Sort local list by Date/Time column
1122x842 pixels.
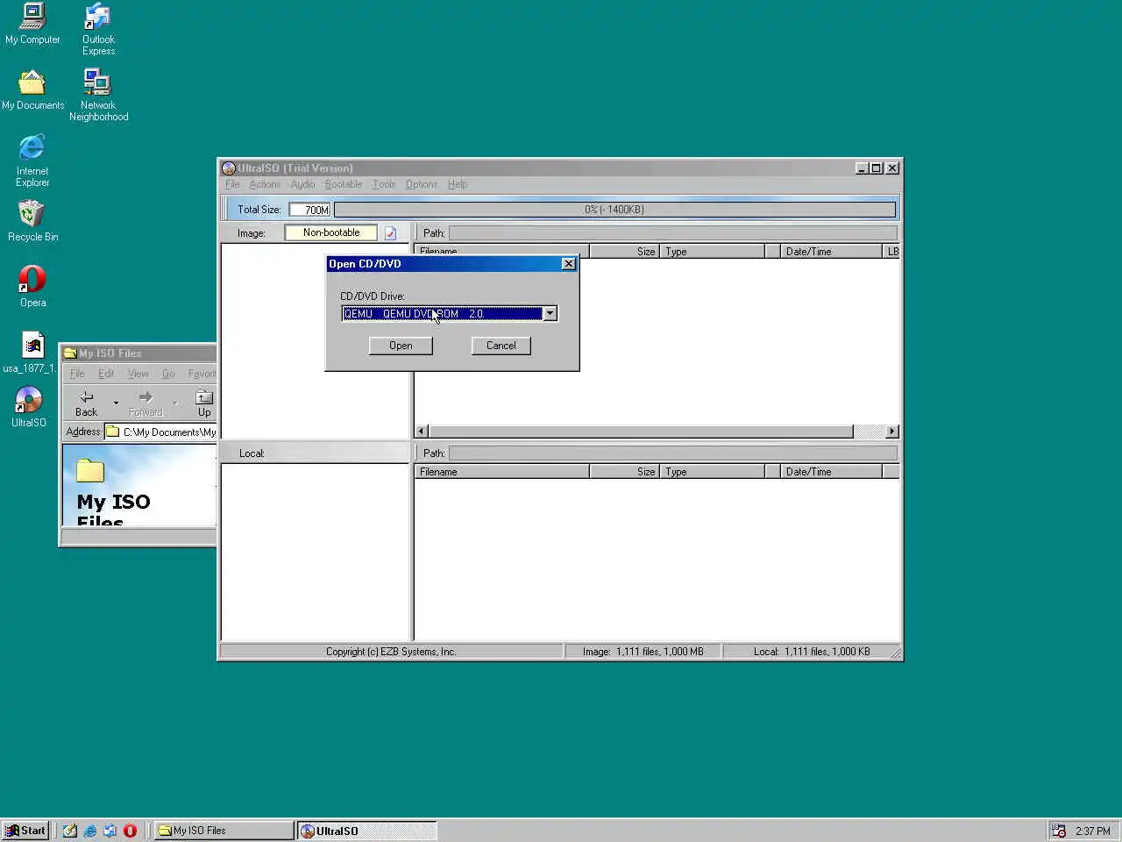click(830, 472)
